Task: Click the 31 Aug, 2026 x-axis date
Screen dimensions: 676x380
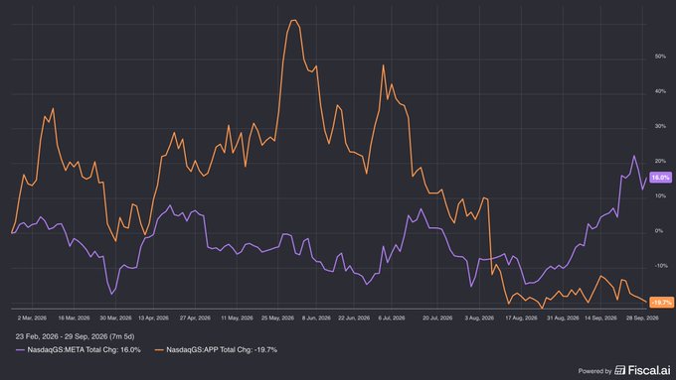Action: pos(563,318)
